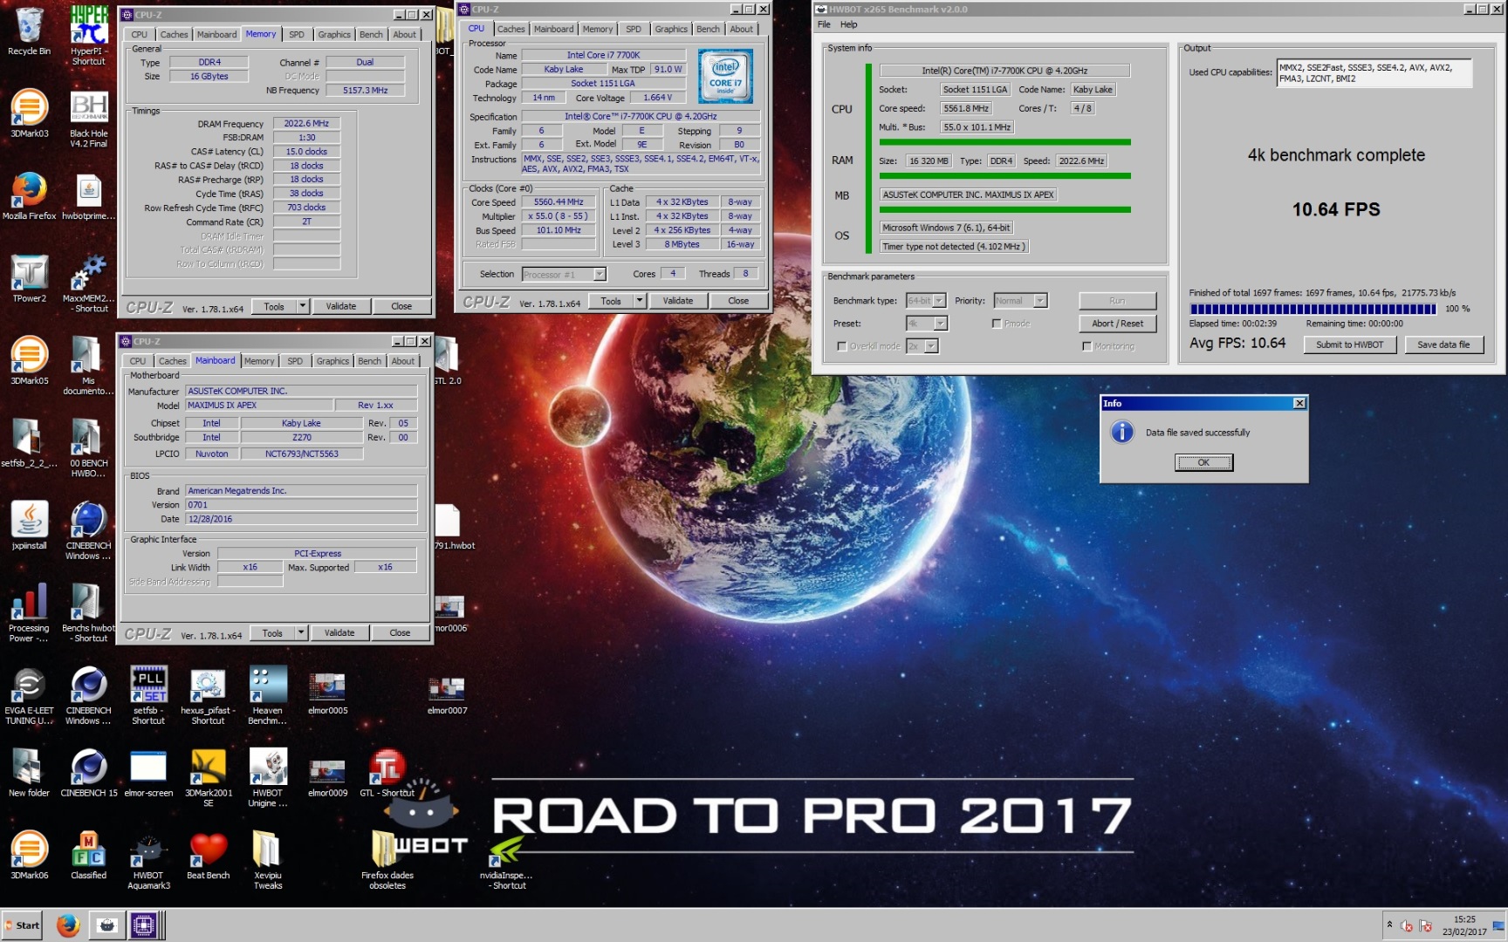Click 'MAXIMUS IX APEX' model value

tap(259, 406)
